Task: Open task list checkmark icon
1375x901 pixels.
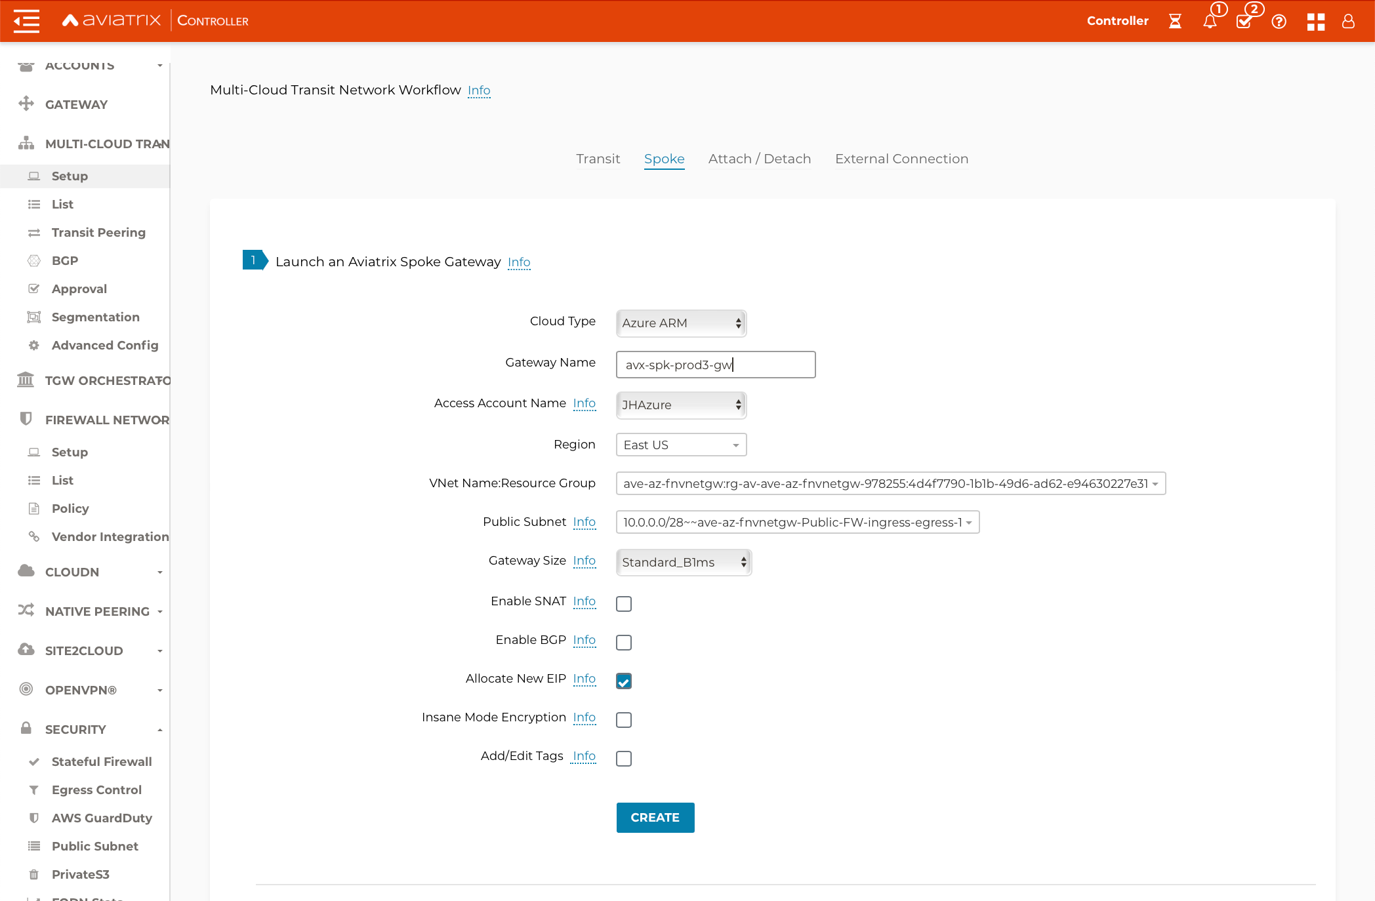Action: [1244, 22]
